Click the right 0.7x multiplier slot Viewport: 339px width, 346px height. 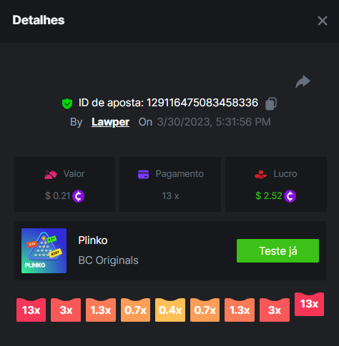click(x=205, y=310)
